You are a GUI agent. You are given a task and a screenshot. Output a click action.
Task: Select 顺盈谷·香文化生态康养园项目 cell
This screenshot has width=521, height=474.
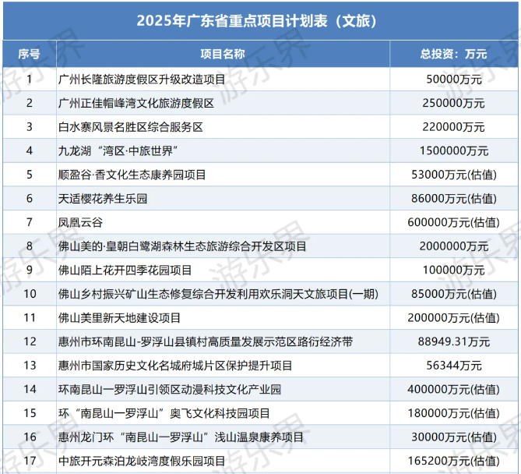coord(223,175)
